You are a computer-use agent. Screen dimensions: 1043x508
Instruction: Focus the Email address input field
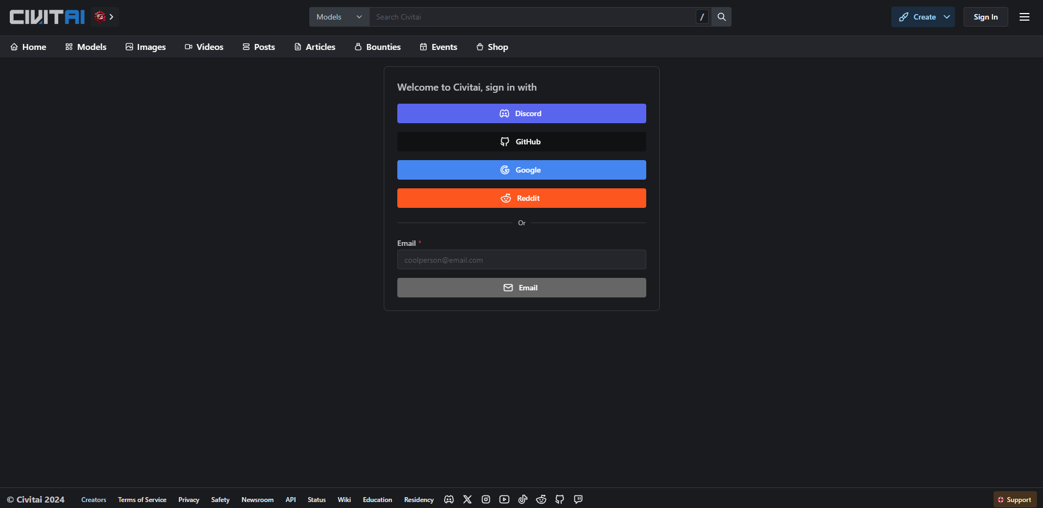tap(521, 260)
